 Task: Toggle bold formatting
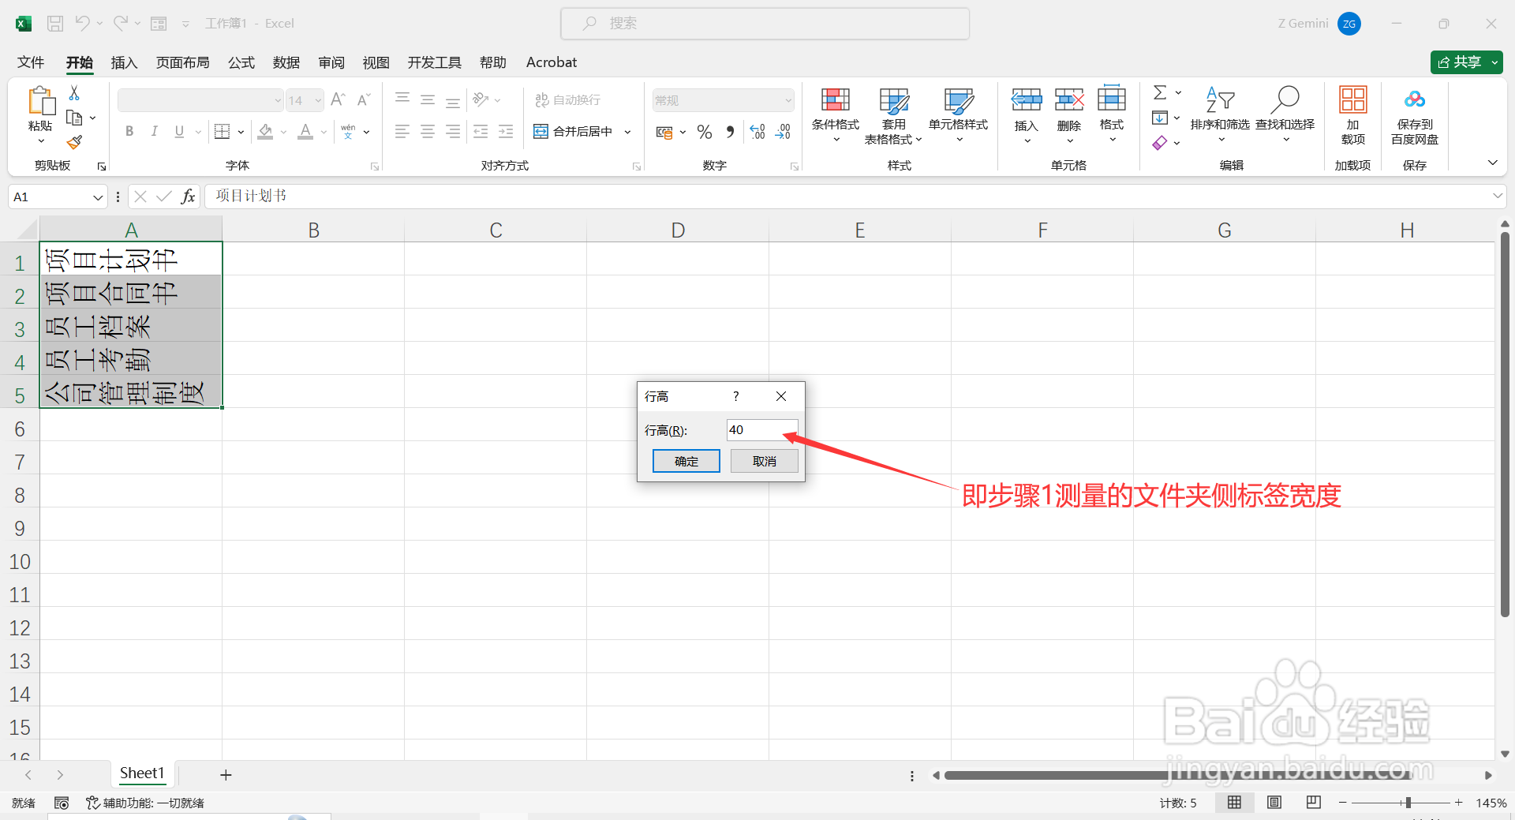pos(129,131)
